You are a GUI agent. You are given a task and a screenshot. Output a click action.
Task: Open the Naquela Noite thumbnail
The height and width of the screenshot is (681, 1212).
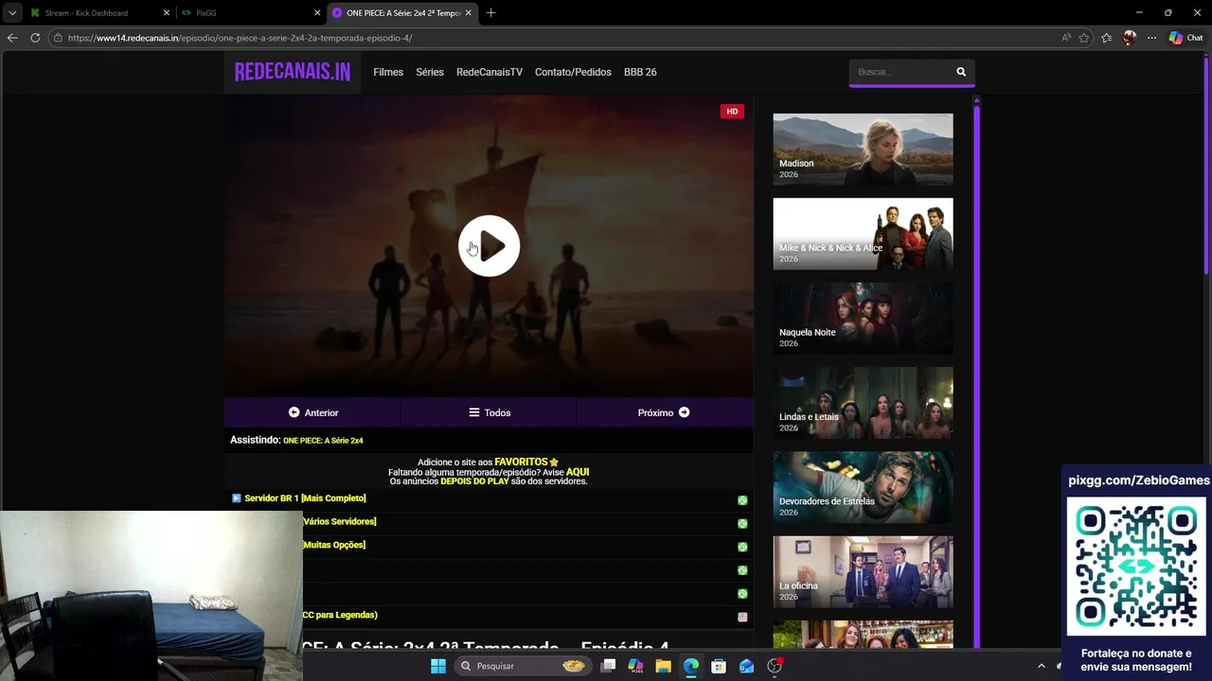tap(863, 318)
